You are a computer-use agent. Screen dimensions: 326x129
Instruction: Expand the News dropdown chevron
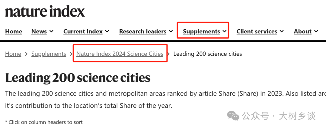51,31
